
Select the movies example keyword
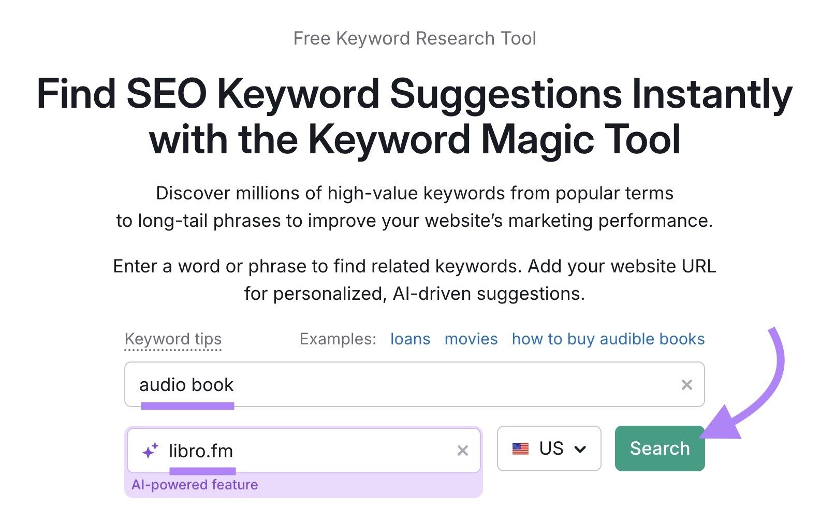(x=470, y=339)
